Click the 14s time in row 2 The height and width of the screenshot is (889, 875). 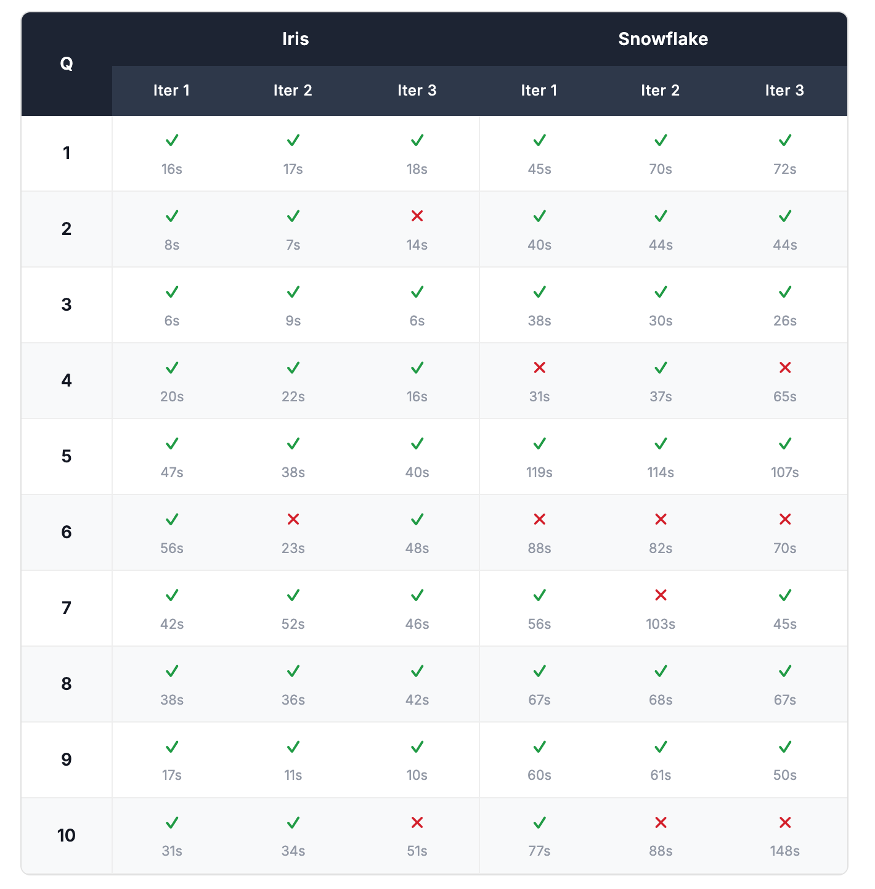[x=417, y=245]
